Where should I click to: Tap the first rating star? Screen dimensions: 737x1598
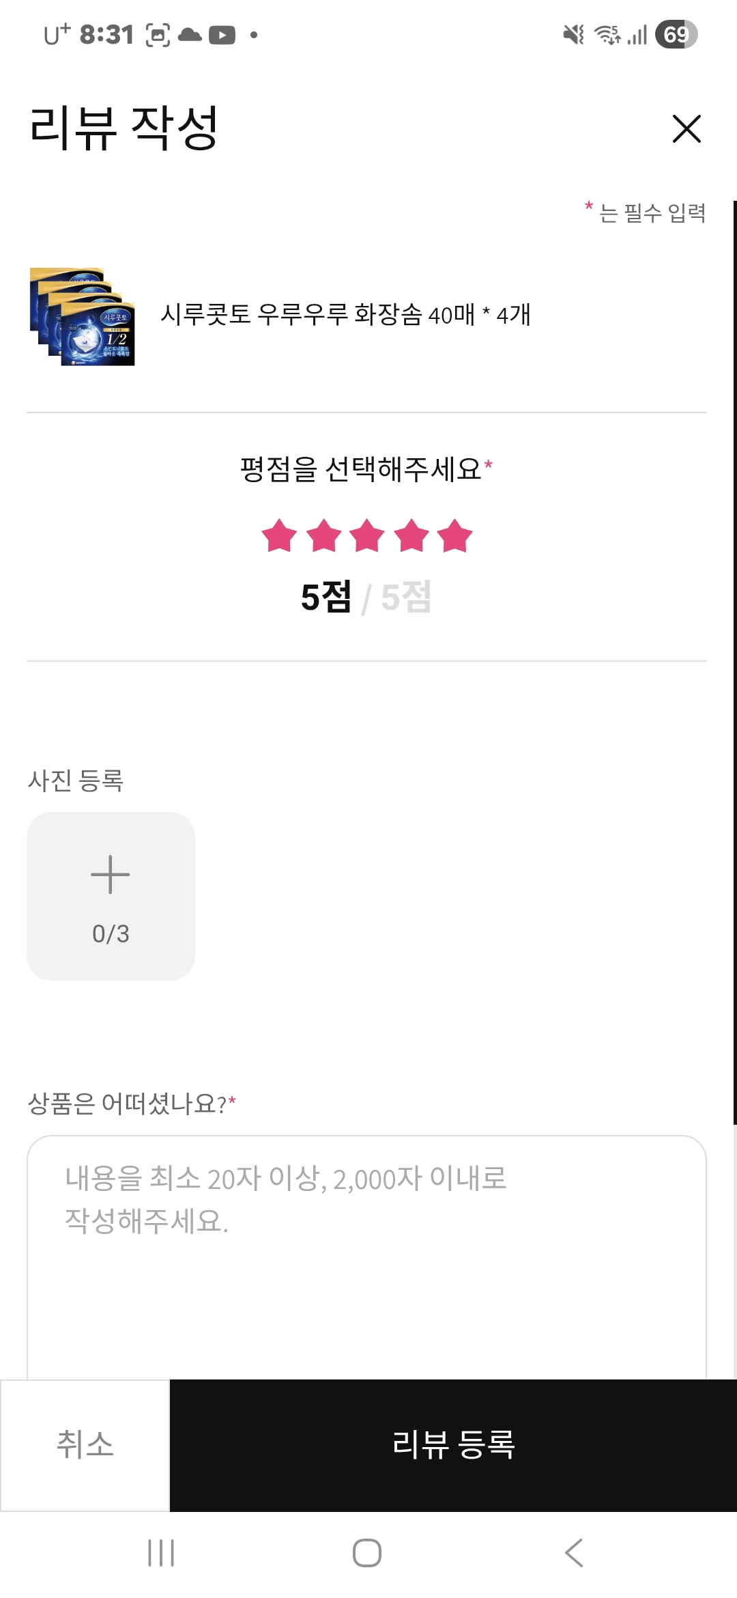279,535
